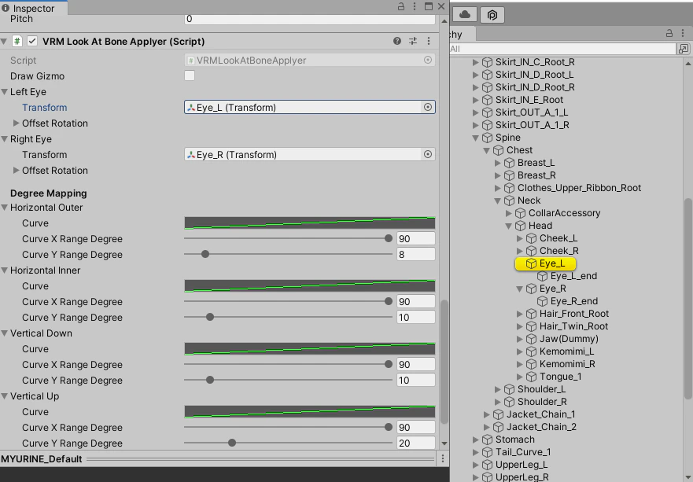Open the Unity package manager hexagon icon
Screen dimensions: 693x482
[492, 15]
